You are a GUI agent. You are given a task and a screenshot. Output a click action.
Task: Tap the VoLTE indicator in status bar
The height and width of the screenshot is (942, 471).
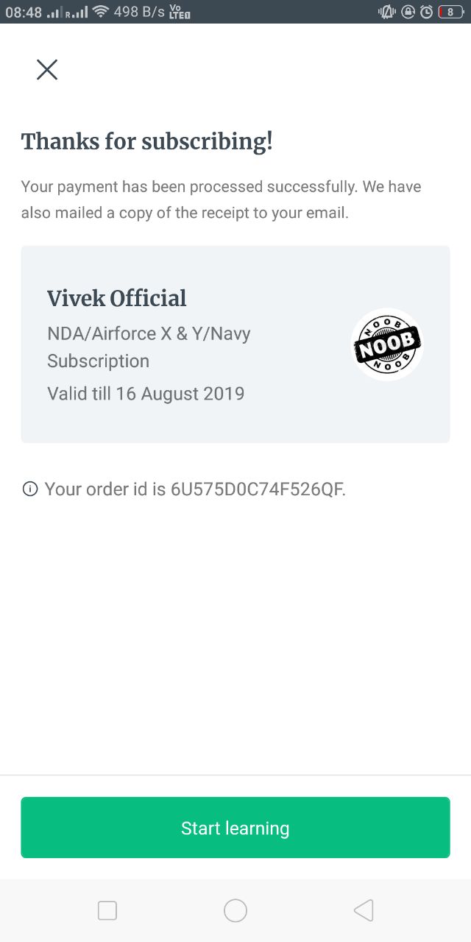[x=179, y=12]
